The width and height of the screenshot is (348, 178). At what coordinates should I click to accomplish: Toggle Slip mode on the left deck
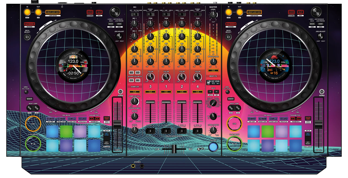[99, 12]
